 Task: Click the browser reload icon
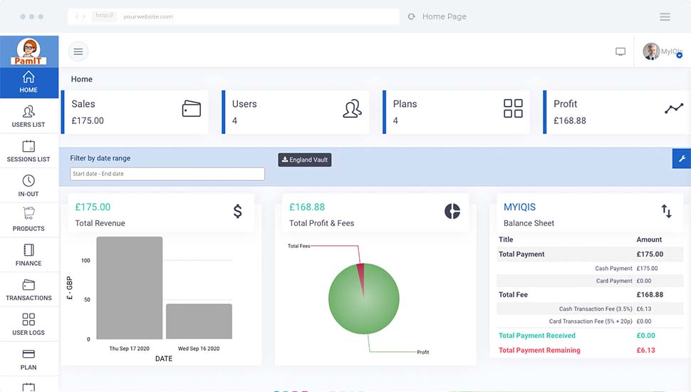point(412,16)
